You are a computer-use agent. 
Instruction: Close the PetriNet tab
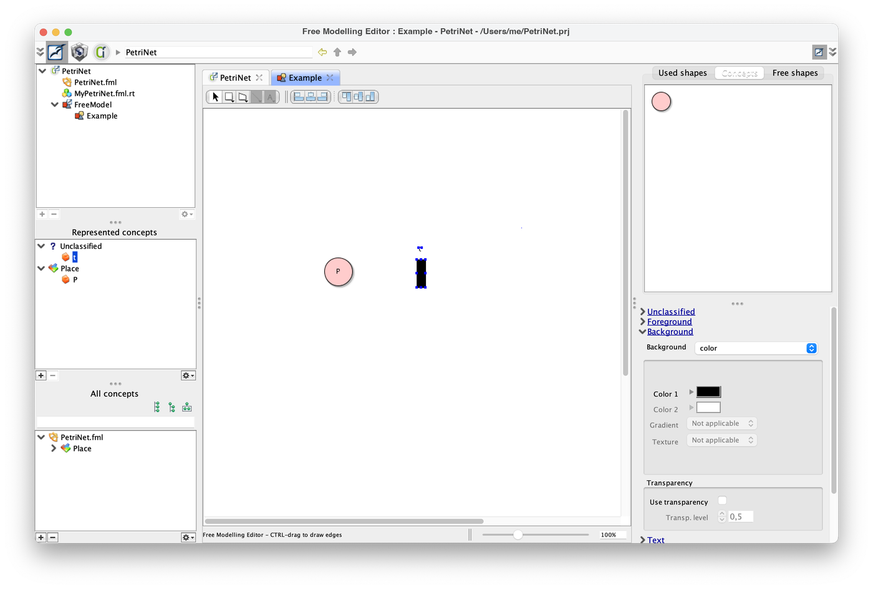click(x=259, y=77)
